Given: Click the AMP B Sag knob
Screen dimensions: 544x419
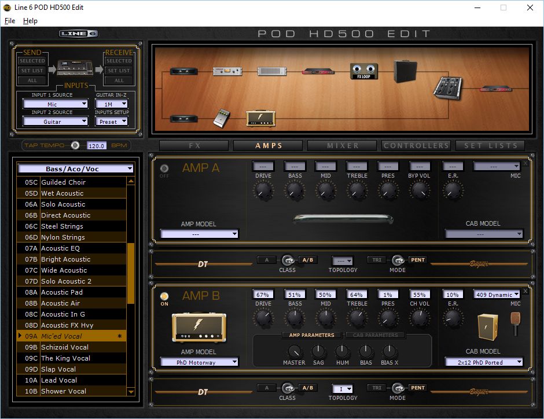Looking at the screenshot, I should coord(318,351).
